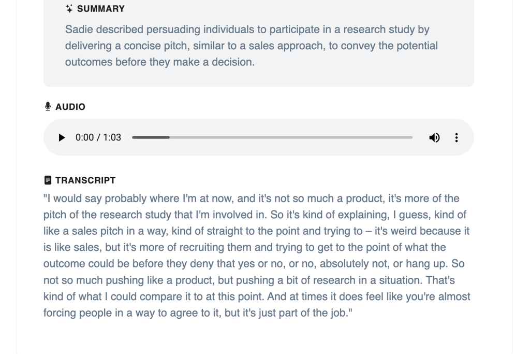This screenshot has height=354, width=530.
Task: Play the audio recording
Action: click(x=62, y=137)
